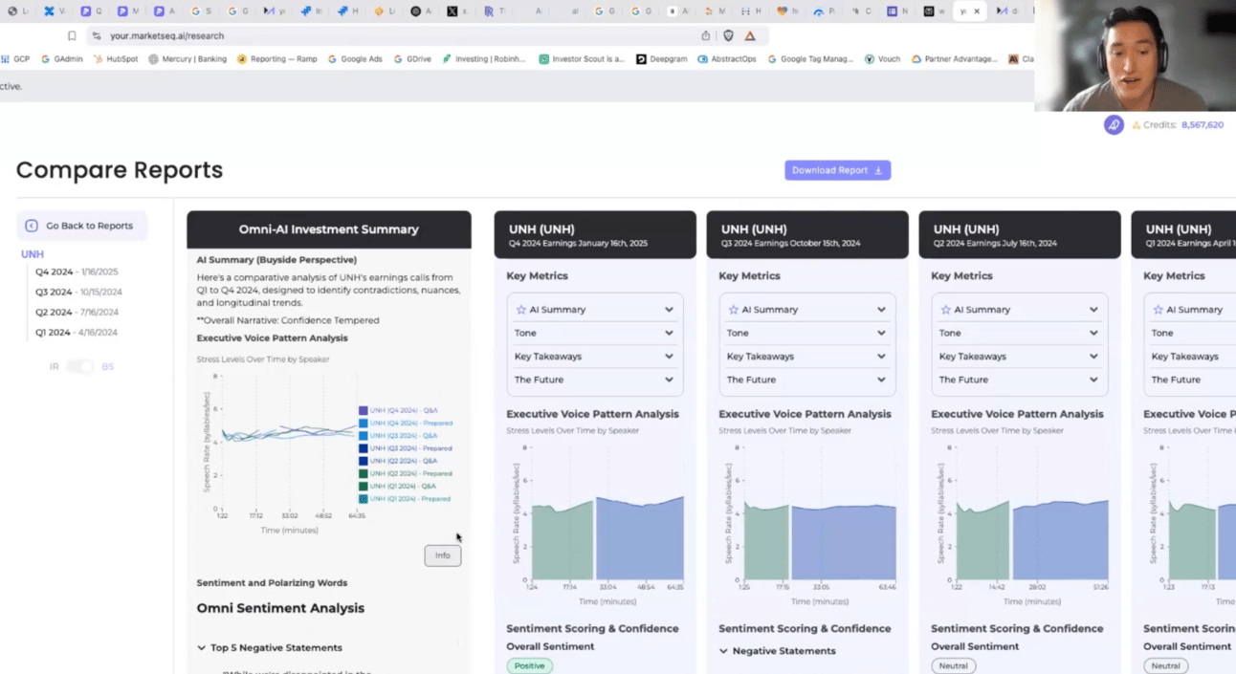
Task: Click the Info button under the chart
Action: [x=442, y=555]
